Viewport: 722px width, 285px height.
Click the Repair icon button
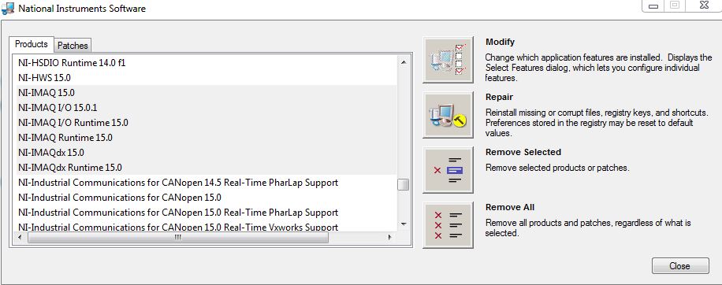[448, 115]
